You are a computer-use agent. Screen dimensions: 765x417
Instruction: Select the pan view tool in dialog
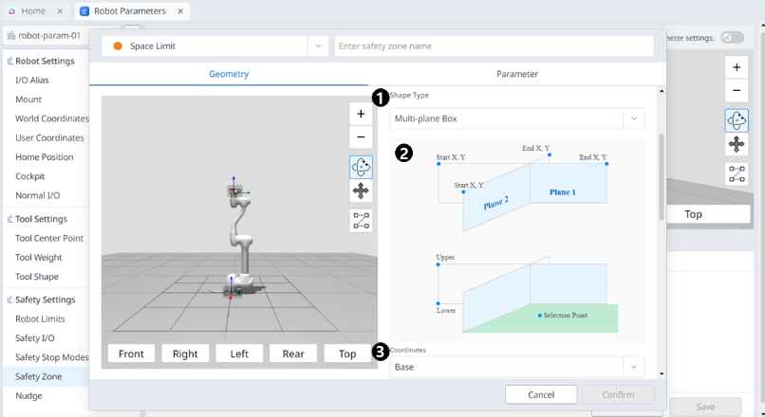(361, 191)
